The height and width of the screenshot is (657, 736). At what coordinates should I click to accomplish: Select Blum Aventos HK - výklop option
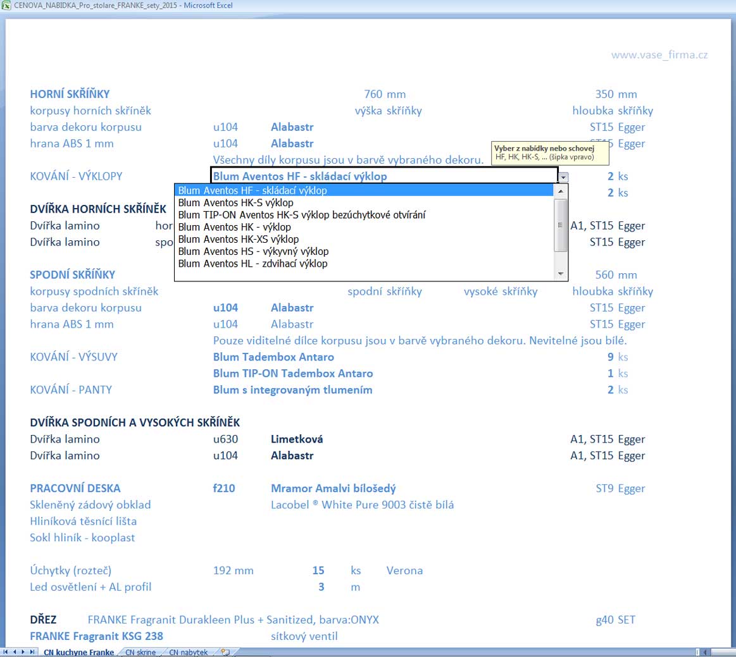point(365,227)
